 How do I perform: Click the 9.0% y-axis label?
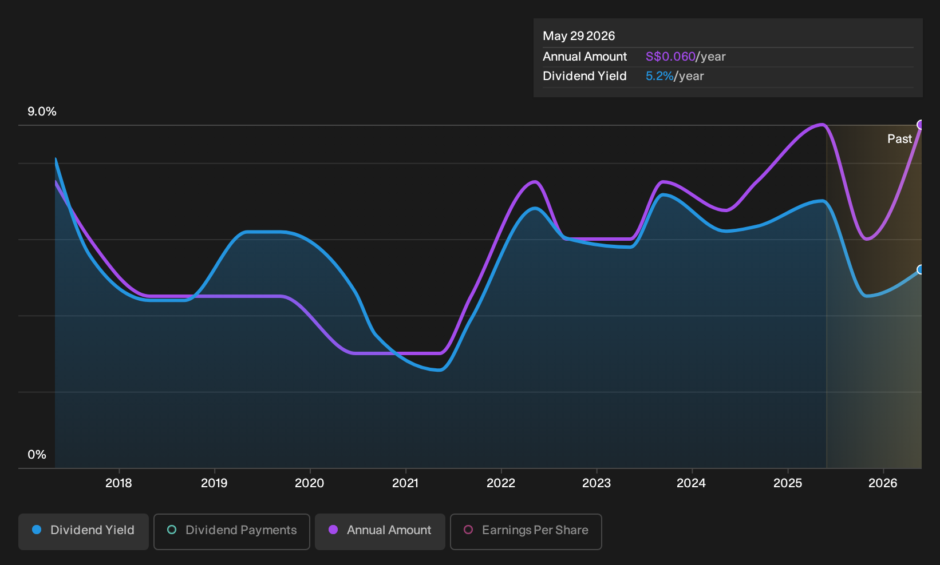42,112
